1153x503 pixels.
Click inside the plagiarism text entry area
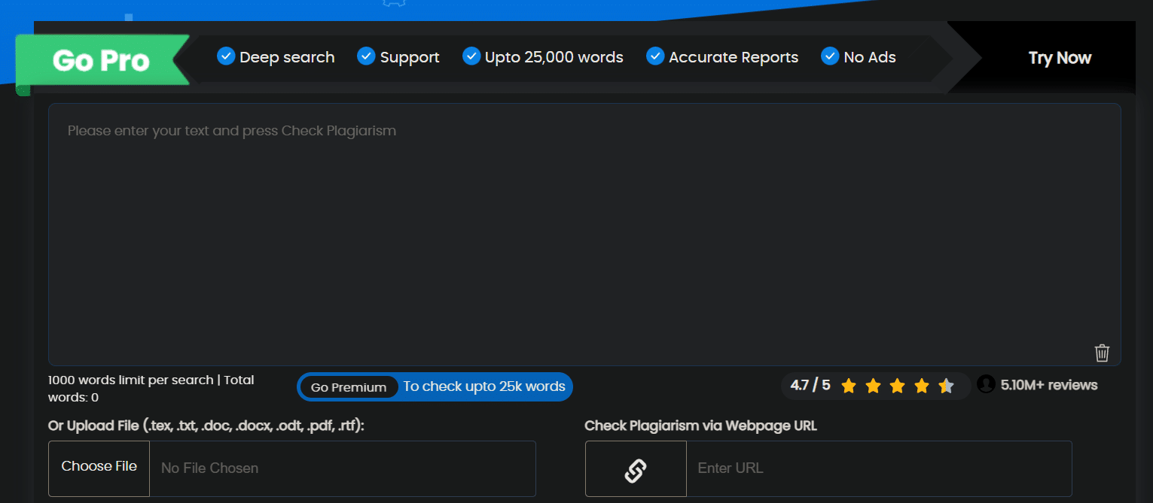click(x=584, y=235)
